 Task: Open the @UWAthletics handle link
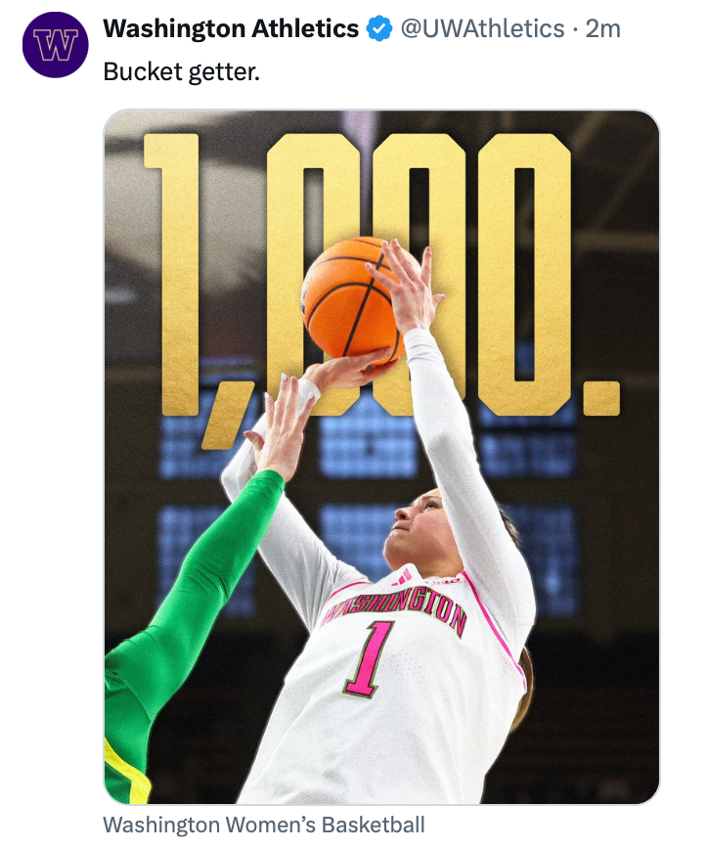(482, 29)
